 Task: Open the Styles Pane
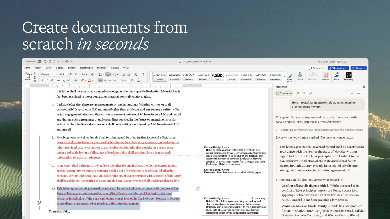pos(289,77)
